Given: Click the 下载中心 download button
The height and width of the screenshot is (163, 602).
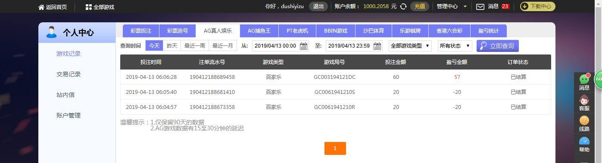Looking at the screenshot, I should tap(538, 6).
